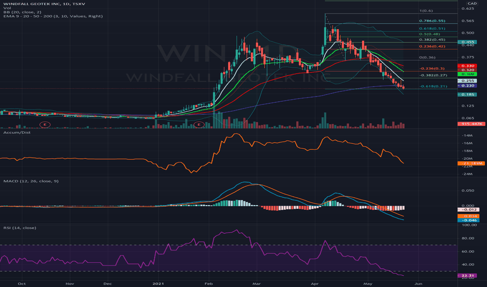Click the white 0.255 EMA price tag
Screen dimensions: 487x287
(x=467, y=81)
